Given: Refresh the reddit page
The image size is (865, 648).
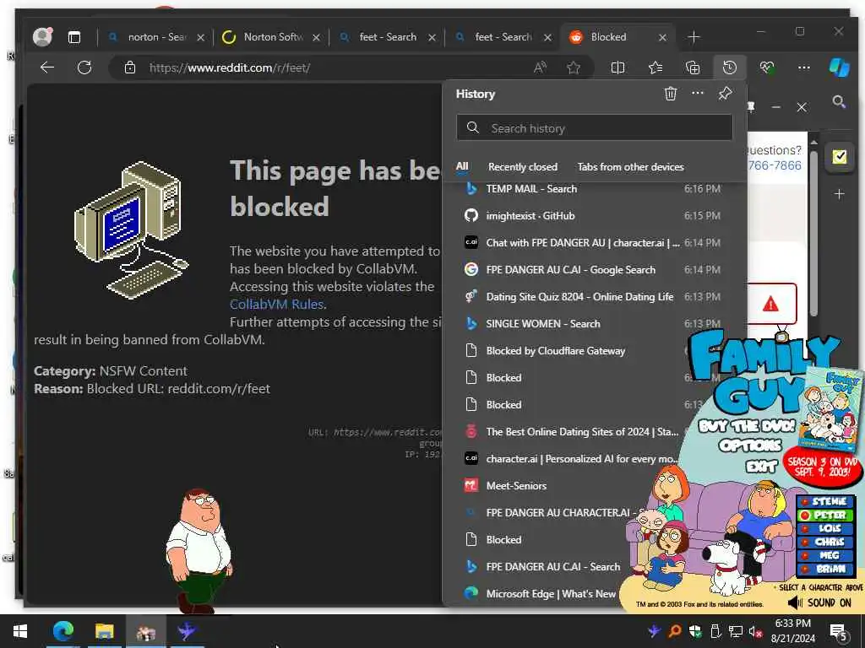Looking at the screenshot, I should (84, 67).
